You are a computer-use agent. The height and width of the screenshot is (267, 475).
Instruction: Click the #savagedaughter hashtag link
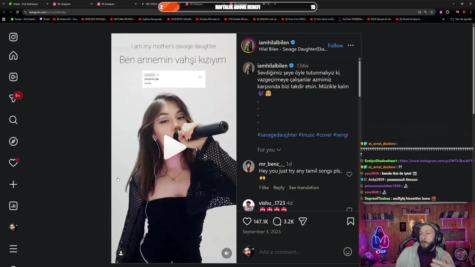coord(277,135)
